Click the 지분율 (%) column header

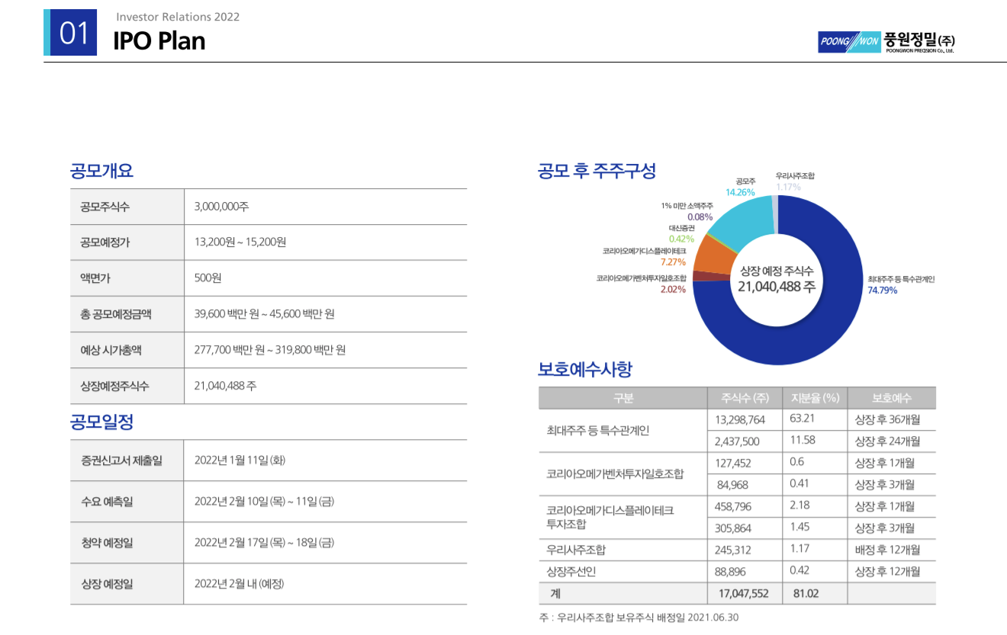[x=815, y=398]
